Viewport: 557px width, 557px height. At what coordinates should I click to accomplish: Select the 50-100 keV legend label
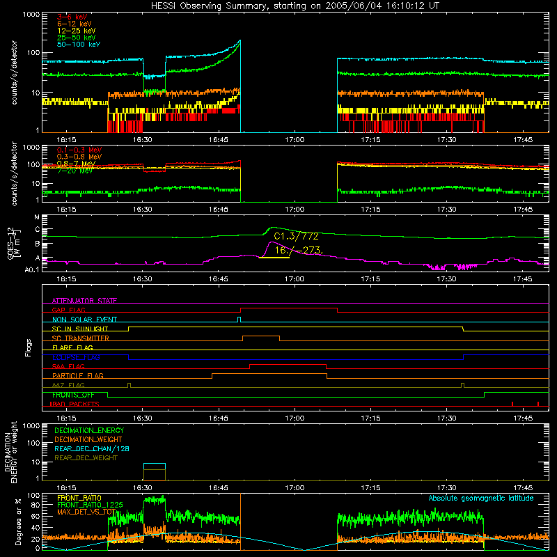(x=78, y=45)
